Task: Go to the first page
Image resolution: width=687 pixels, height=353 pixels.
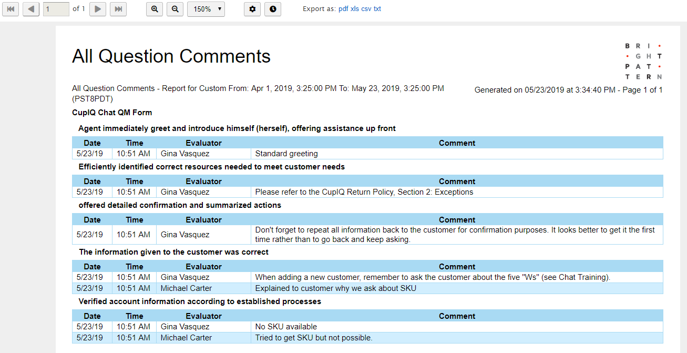Action: tap(11, 9)
